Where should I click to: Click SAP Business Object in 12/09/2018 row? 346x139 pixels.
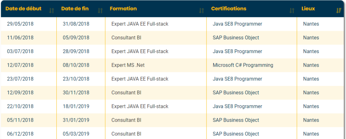pos(236,93)
